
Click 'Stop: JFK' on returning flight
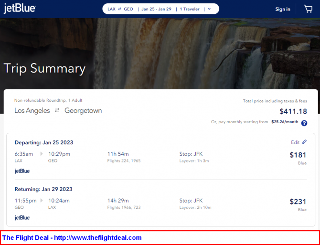(191, 201)
